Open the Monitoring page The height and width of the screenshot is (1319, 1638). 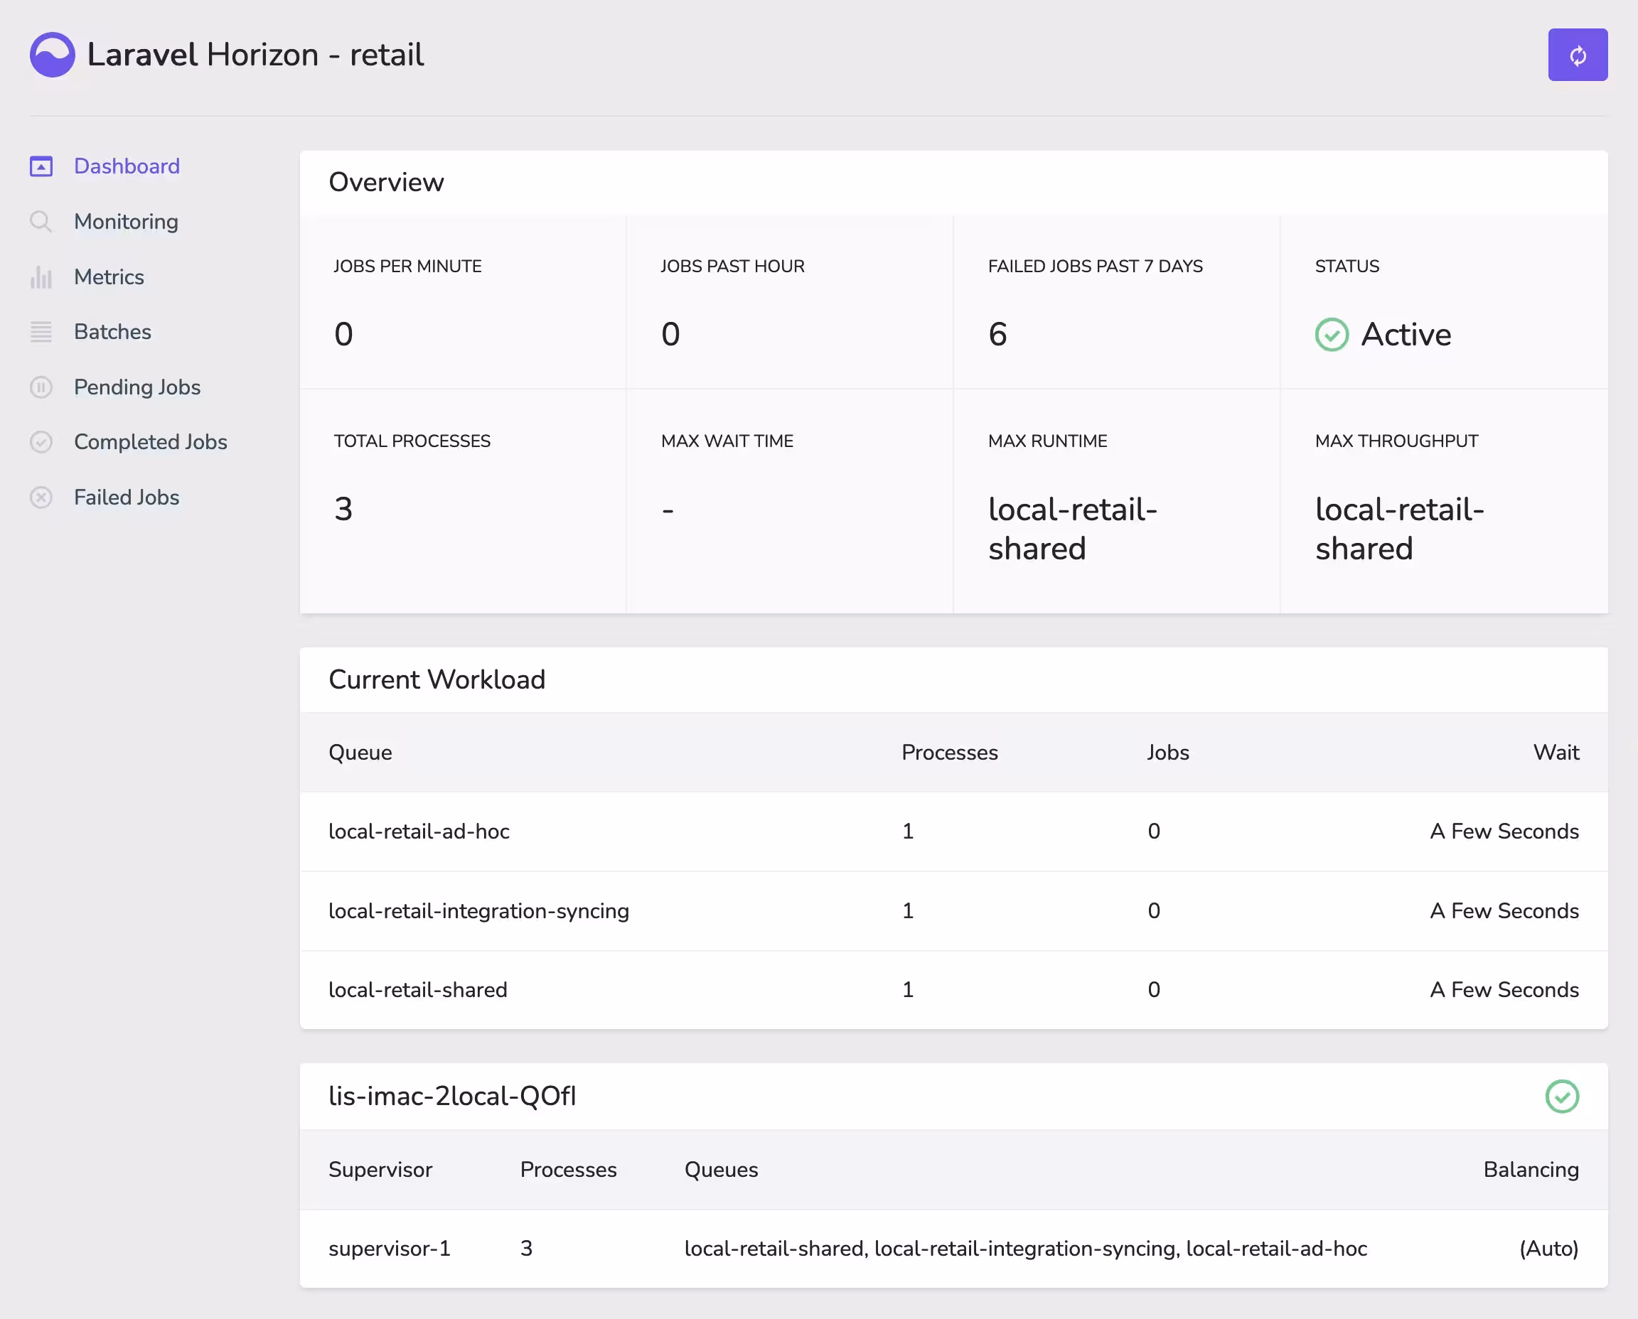pos(126,222)
